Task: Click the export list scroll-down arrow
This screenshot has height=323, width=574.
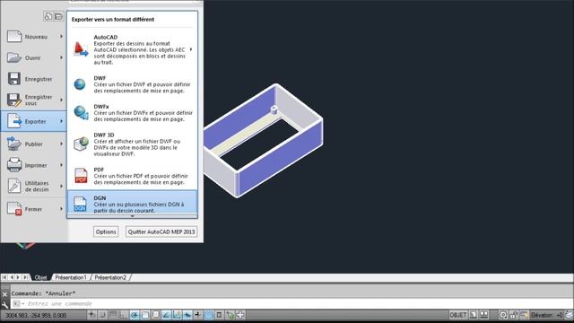Action: (132, 216)
